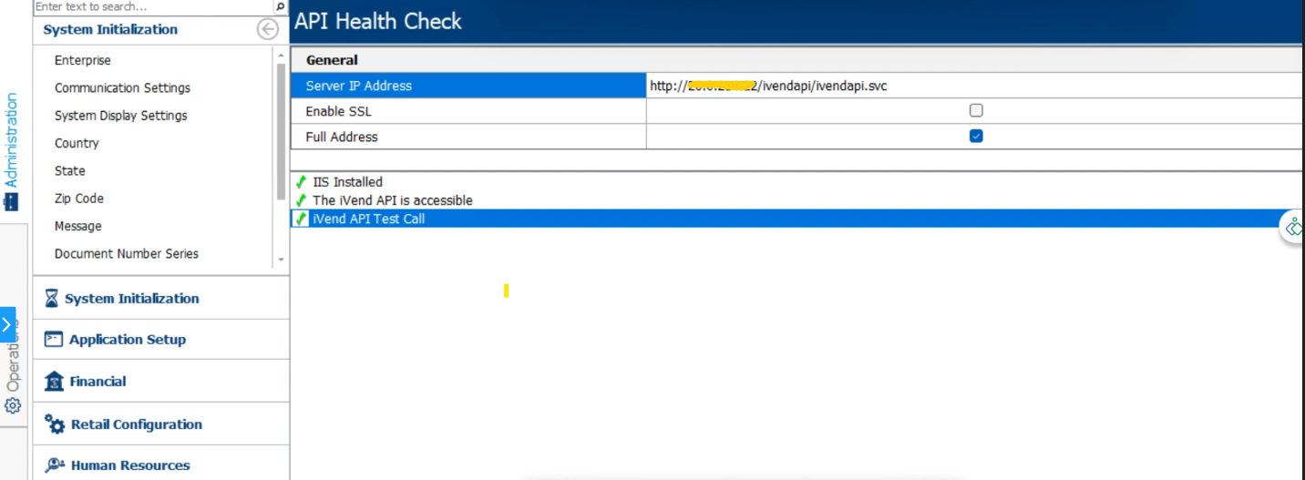Click the System Initialization hourglass icon

click(52, 299)
